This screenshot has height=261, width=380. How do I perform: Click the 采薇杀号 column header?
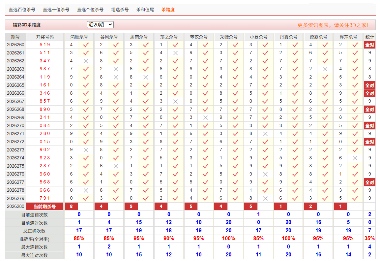[x=228, y=37]
